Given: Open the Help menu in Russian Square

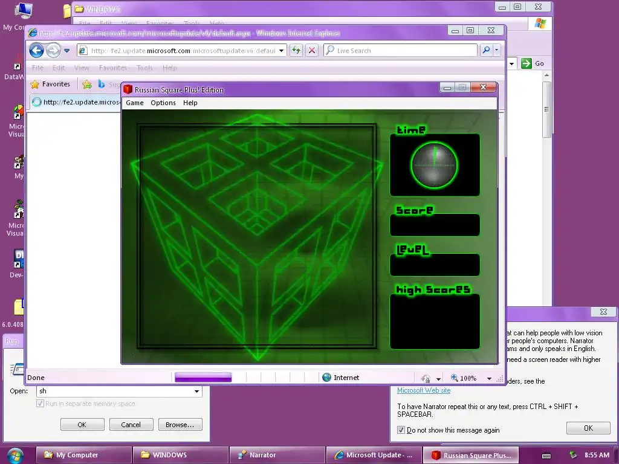Looking at the screenshot, I should 190,103.
